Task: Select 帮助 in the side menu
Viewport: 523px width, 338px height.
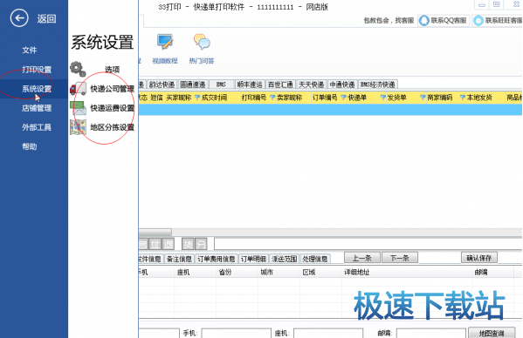Action: point(30,146)
